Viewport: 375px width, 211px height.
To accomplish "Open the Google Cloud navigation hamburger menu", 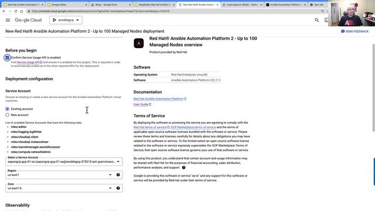I will coord(8,20).
